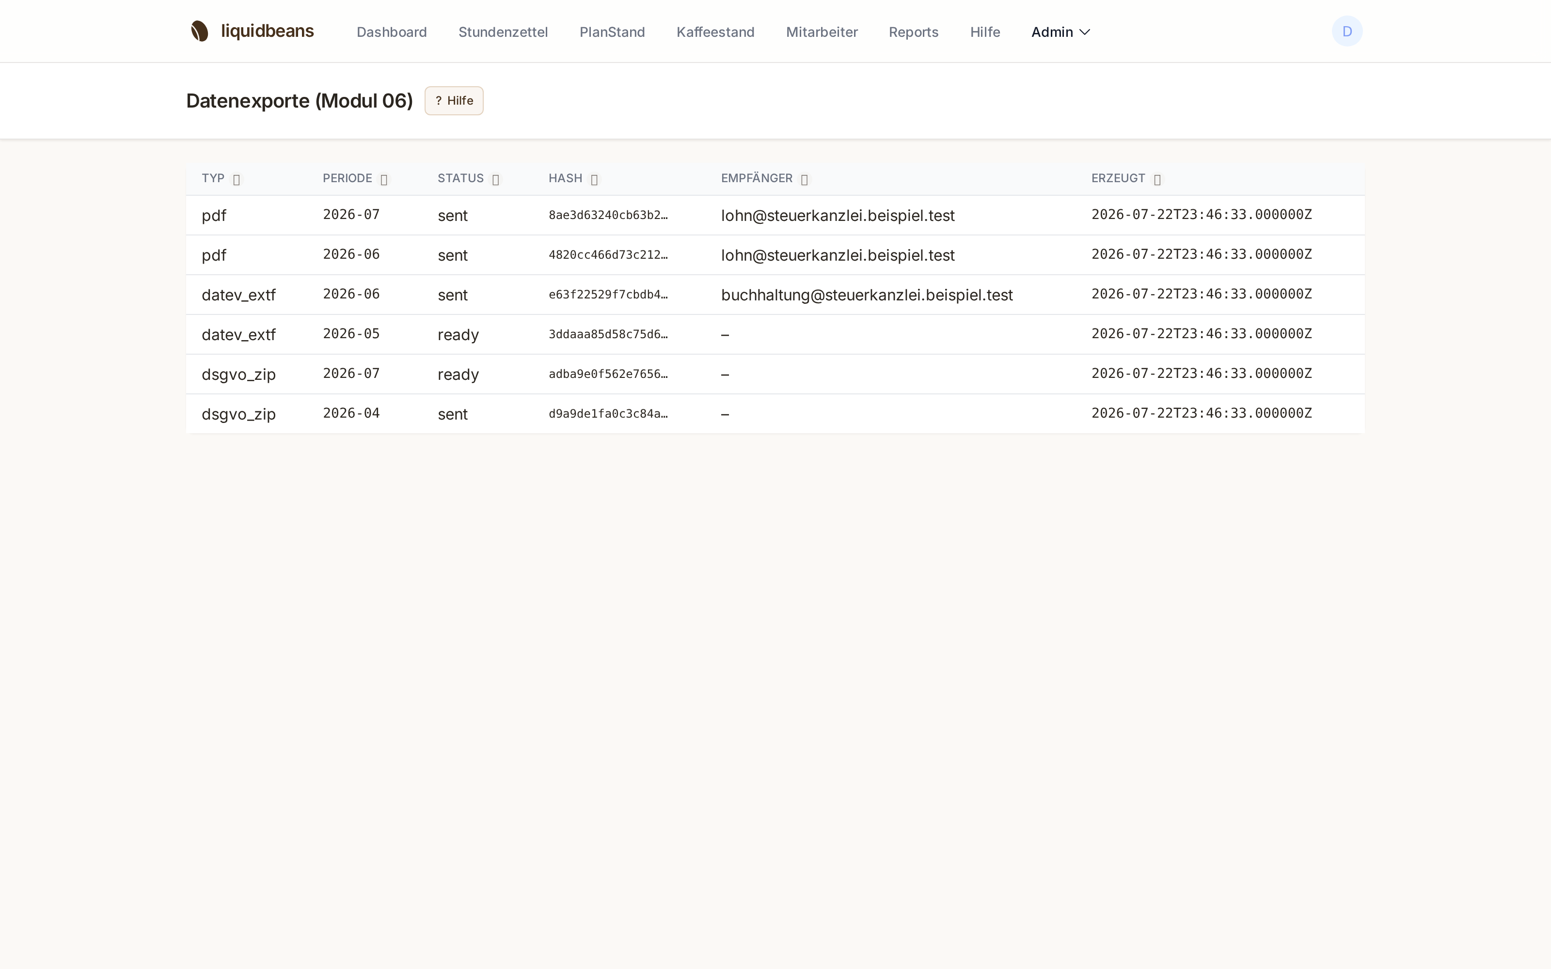Image resolution: width=1551 pixels, height=969 pixels.
Task: Sort table by the EMPFÄNGER column icon
Action: pyautogui.click(x=805, y=180)
